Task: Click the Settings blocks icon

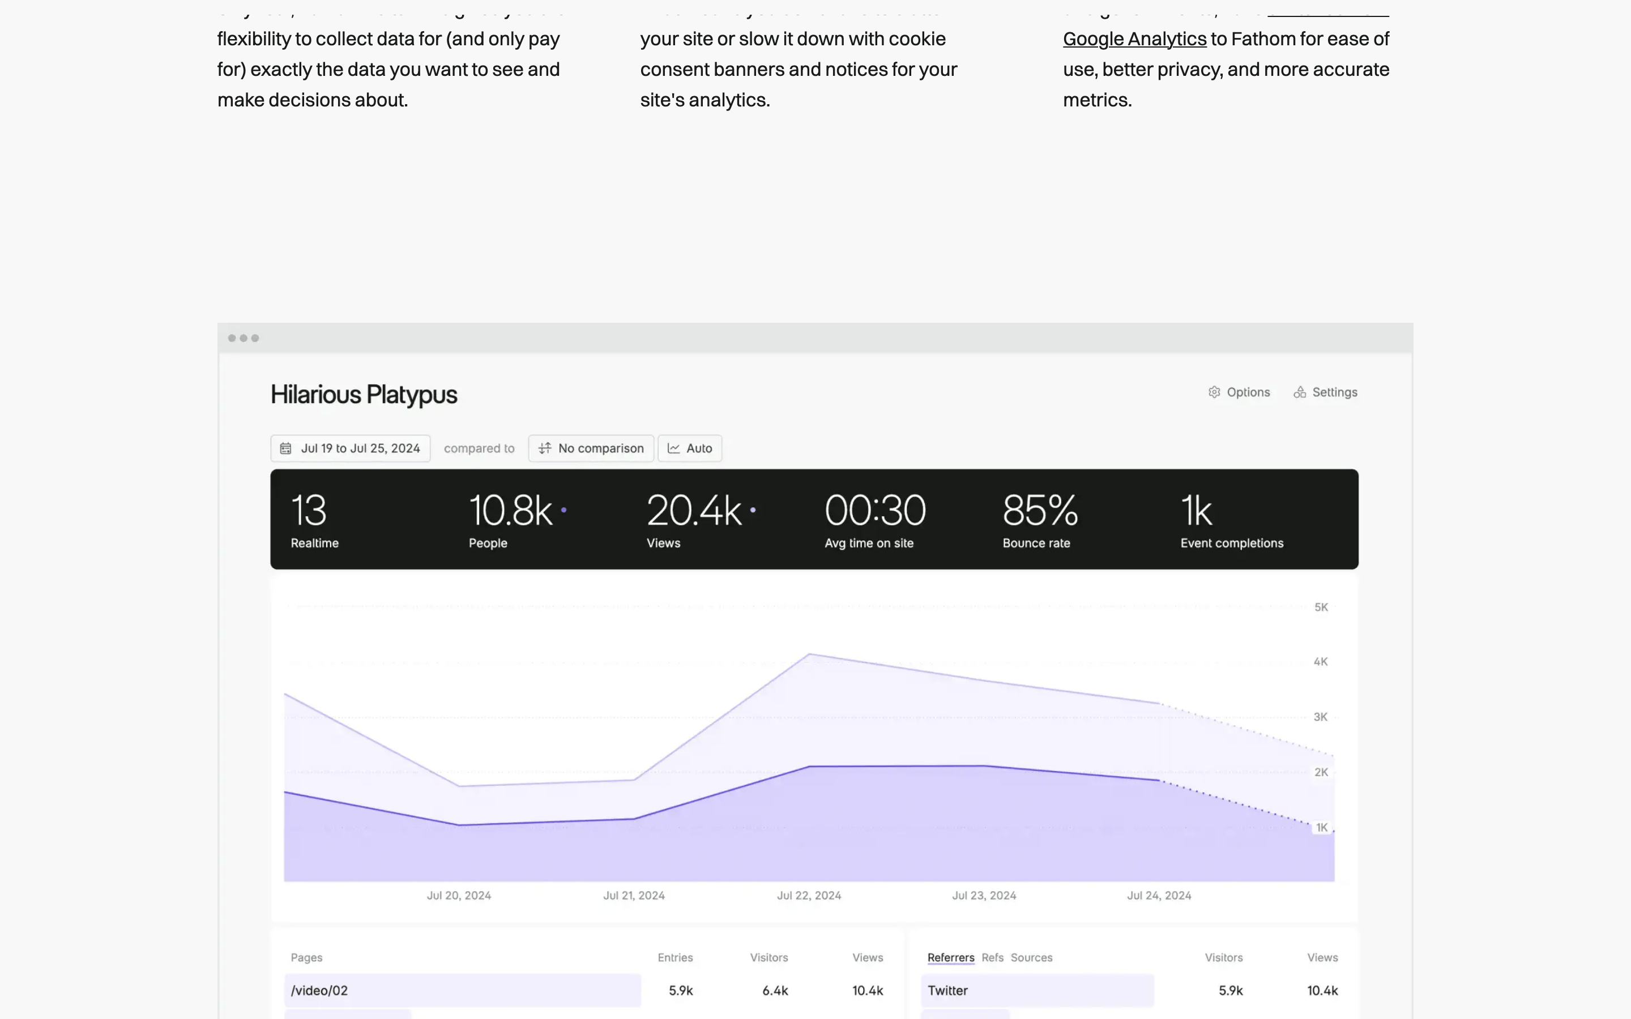Action: click(x=1299, y=392)
